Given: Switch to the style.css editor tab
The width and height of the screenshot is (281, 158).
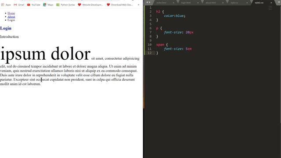Looking at the screenshot, I should tap(234, 3).
